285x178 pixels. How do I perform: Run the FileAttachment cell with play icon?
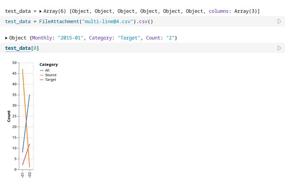click(x=279, y=21)
